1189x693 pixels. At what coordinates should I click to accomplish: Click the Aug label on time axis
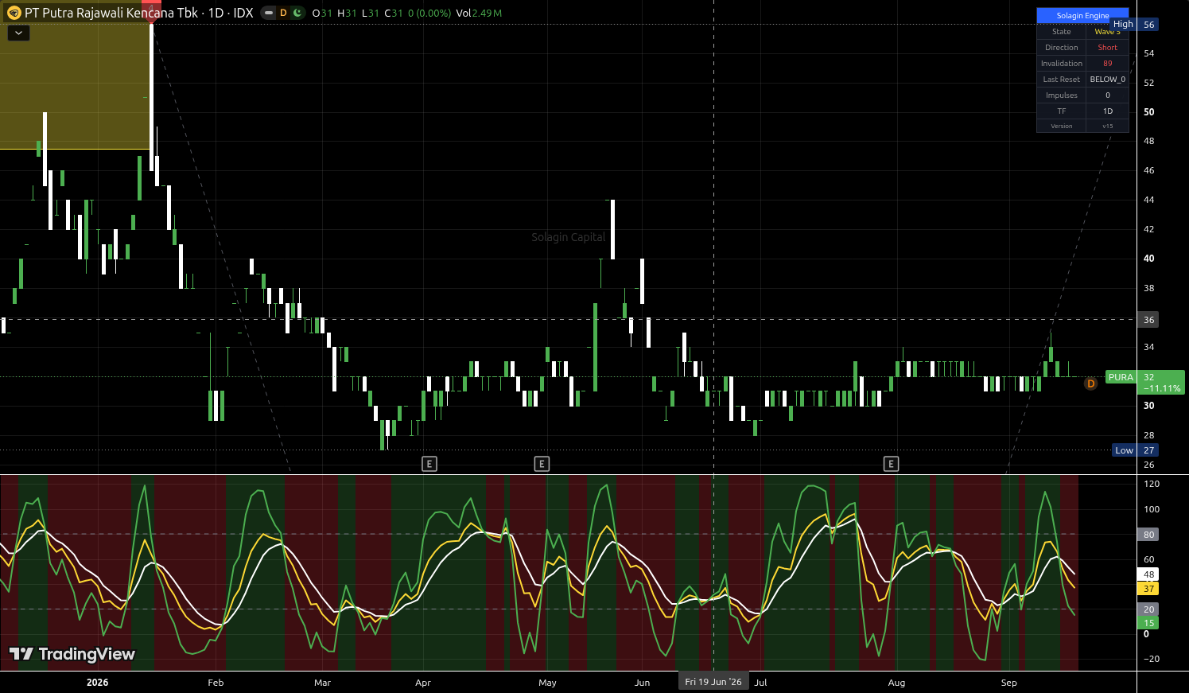pyautogui.click(x=896, y=683)
